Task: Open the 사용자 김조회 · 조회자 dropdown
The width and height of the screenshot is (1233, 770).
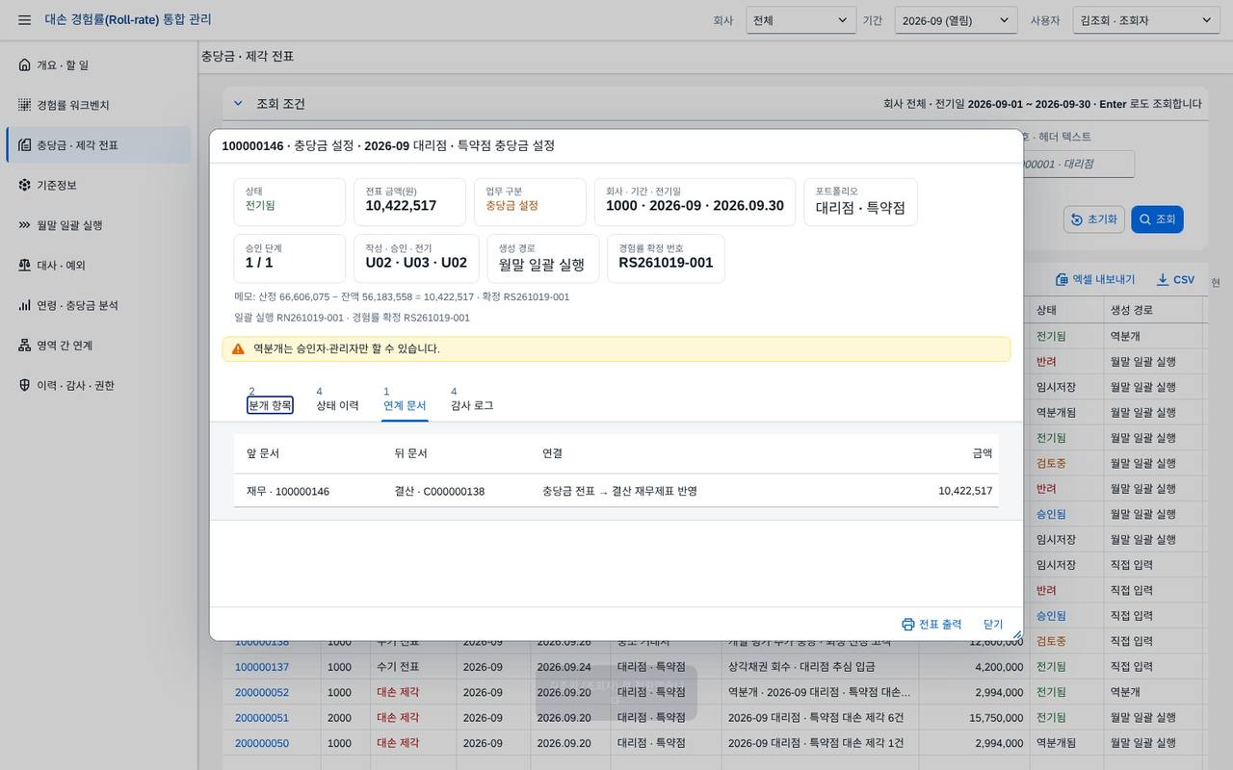Action: [x=1146, y=20]
